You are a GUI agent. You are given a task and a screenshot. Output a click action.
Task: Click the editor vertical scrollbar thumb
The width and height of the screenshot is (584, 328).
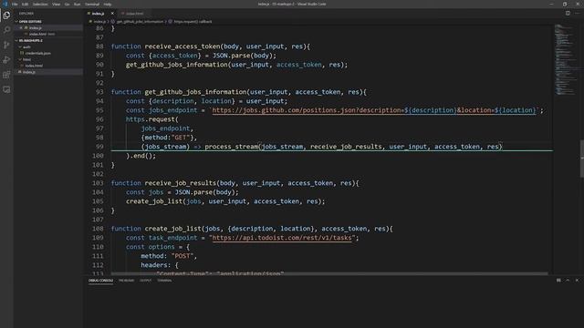click(x=582, y=159)
